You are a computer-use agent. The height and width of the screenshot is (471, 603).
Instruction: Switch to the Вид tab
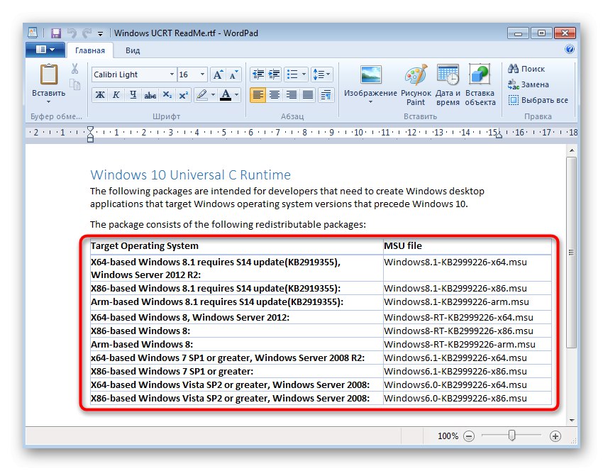click(133, 50)
